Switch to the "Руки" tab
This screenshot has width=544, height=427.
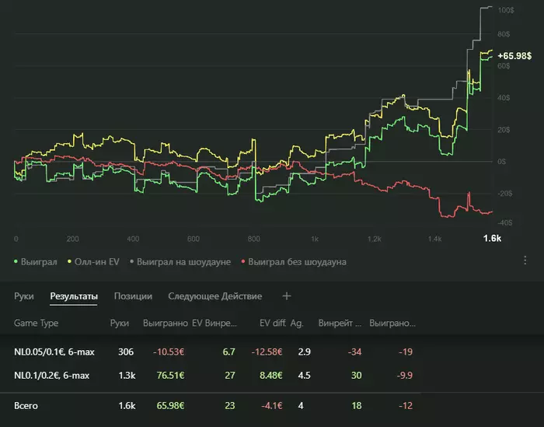(x=24, y=296)
